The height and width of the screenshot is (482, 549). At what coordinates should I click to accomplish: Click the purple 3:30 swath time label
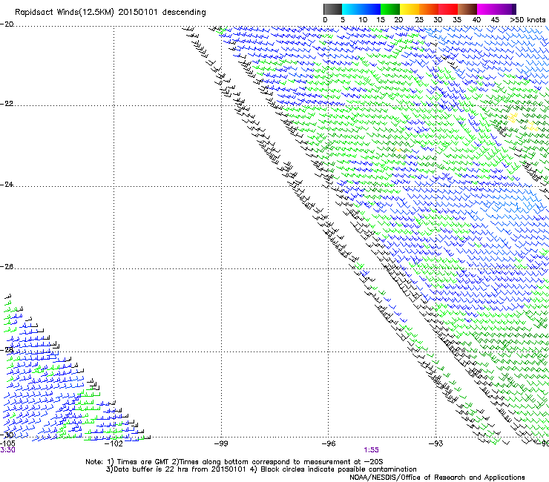7,450
